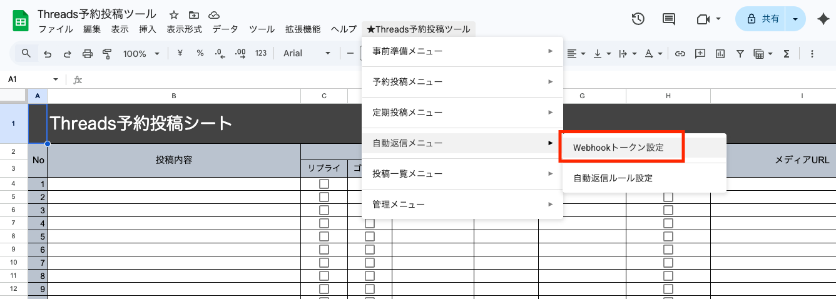Check the cloud save status icon
Screen dimensions: 836x299
click(214, 14)
